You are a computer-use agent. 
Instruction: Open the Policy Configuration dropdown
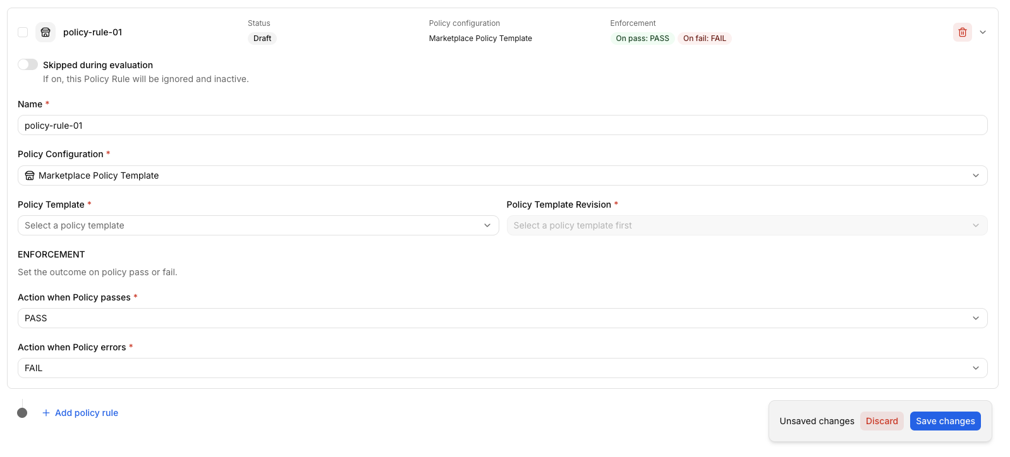click(x=502, y=175)
